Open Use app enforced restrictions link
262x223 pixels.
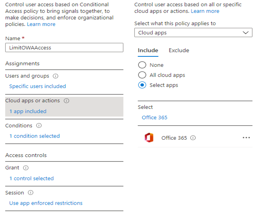(46, 203)
